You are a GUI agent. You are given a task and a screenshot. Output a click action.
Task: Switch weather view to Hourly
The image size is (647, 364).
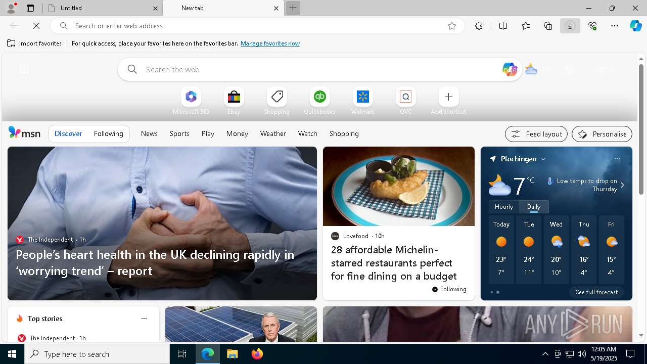pyautogui.click(x=504, y=207)
